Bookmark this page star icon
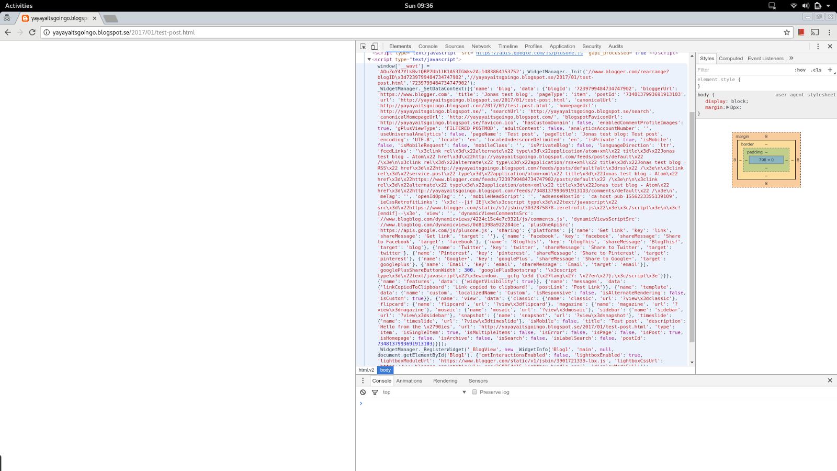The image size is (837, 471). pos(787,32)
